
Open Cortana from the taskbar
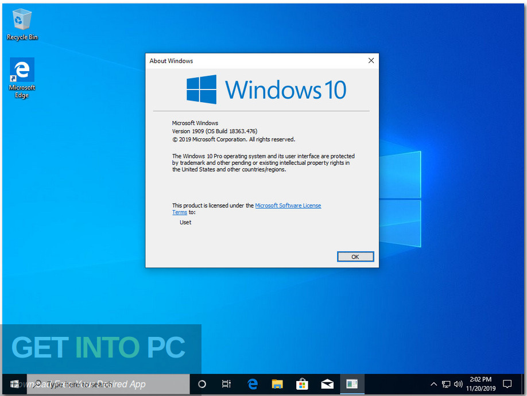pos(202,383)
